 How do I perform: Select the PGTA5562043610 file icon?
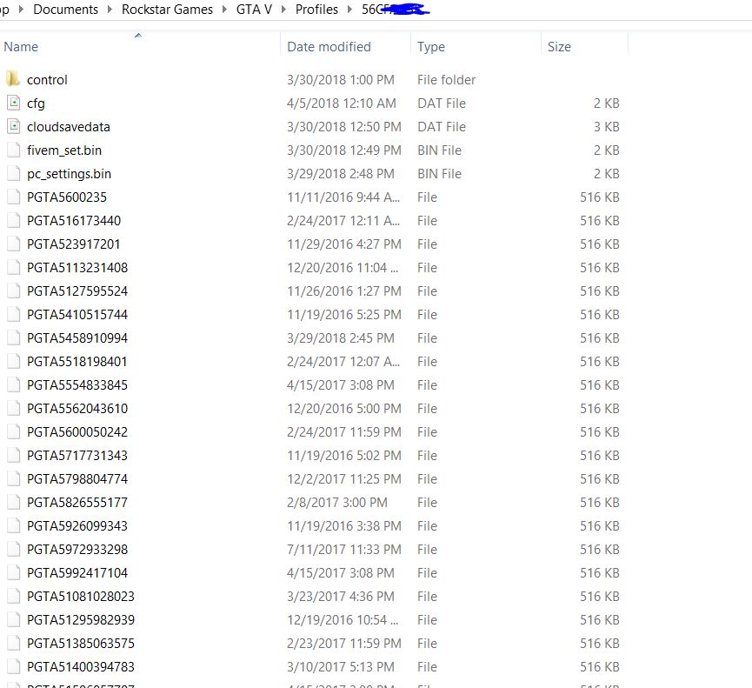[14, 408]
